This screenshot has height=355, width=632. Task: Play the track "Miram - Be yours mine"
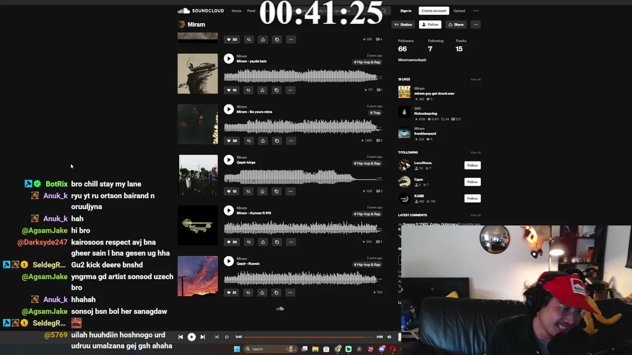coord(229,109)
